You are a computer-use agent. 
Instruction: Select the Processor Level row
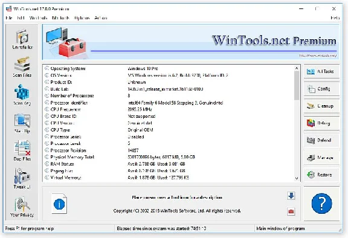[x=169, y=144]
